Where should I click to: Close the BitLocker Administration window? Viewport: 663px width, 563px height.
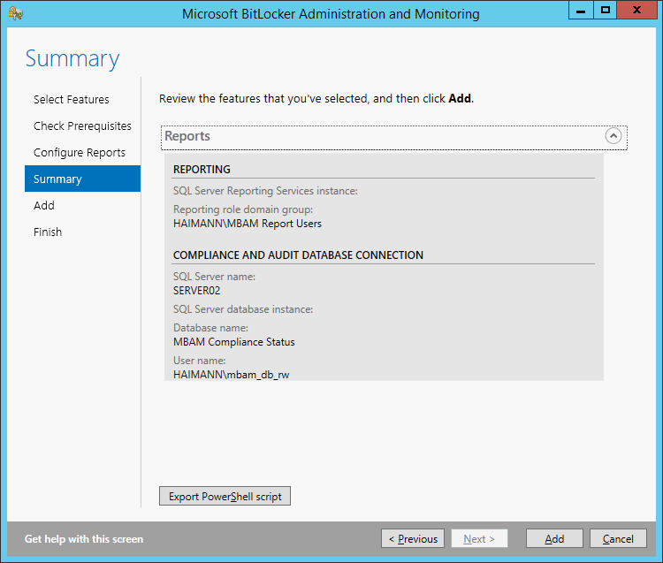point(636,10)
